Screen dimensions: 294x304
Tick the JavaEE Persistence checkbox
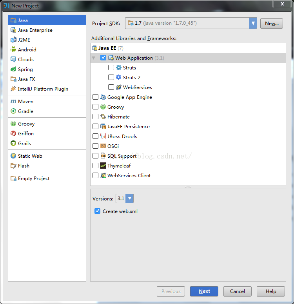[x=95, y=126]
